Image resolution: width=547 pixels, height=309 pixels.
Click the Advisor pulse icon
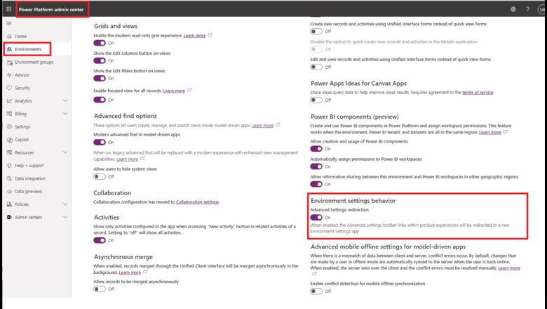(9, 75)
